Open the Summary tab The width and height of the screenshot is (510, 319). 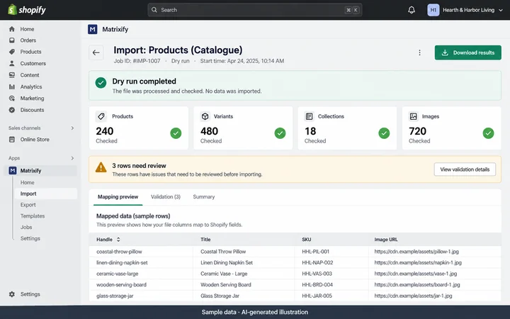[203, 197]
